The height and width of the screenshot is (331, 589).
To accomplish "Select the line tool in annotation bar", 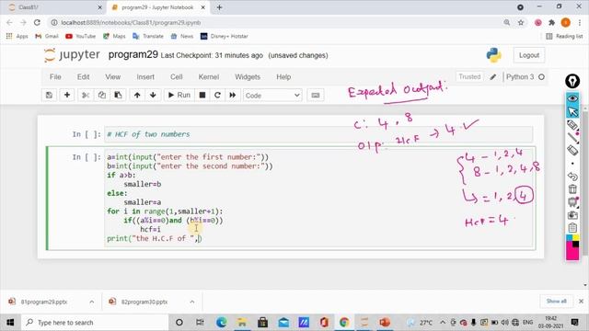I will 572,138.
